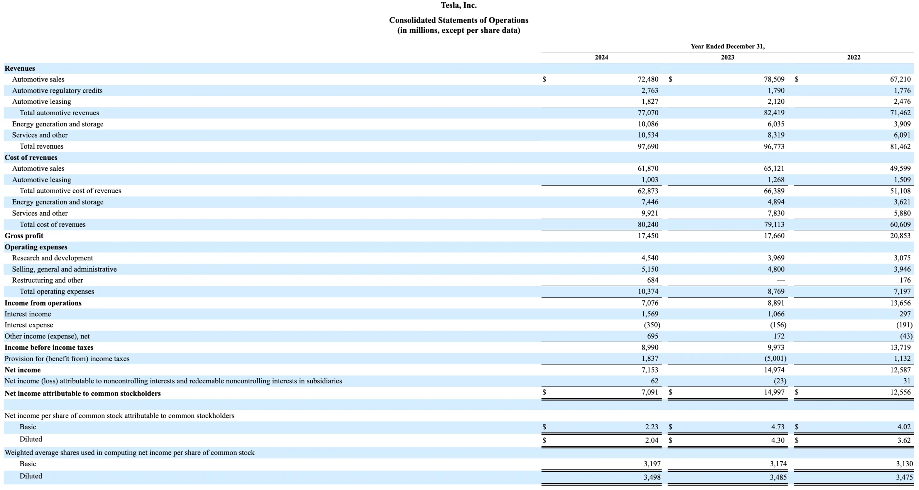Click the 'Tesla, Inc.' title

pyautogui.click(x=459, y=5)
